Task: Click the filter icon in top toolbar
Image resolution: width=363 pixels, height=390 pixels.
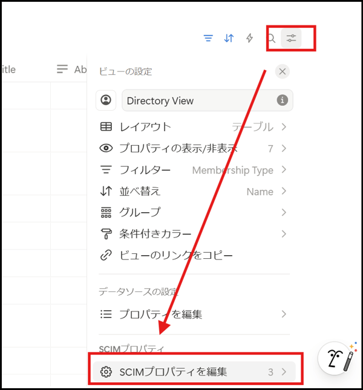Action: [x=208, y=38]
